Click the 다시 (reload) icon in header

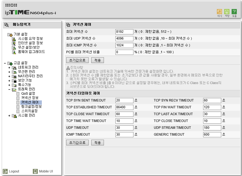[x=219, y=11]
